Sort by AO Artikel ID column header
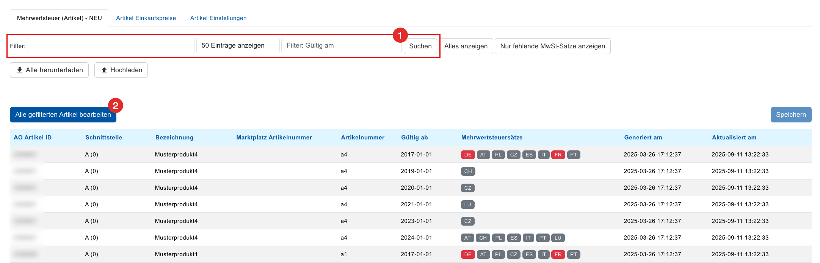Viewport: 820px width, 263px height. [x=33, y=138]
